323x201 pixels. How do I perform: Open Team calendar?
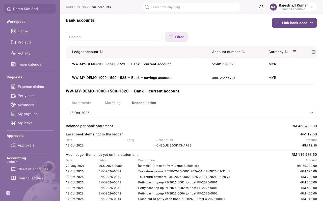point(30,64)
